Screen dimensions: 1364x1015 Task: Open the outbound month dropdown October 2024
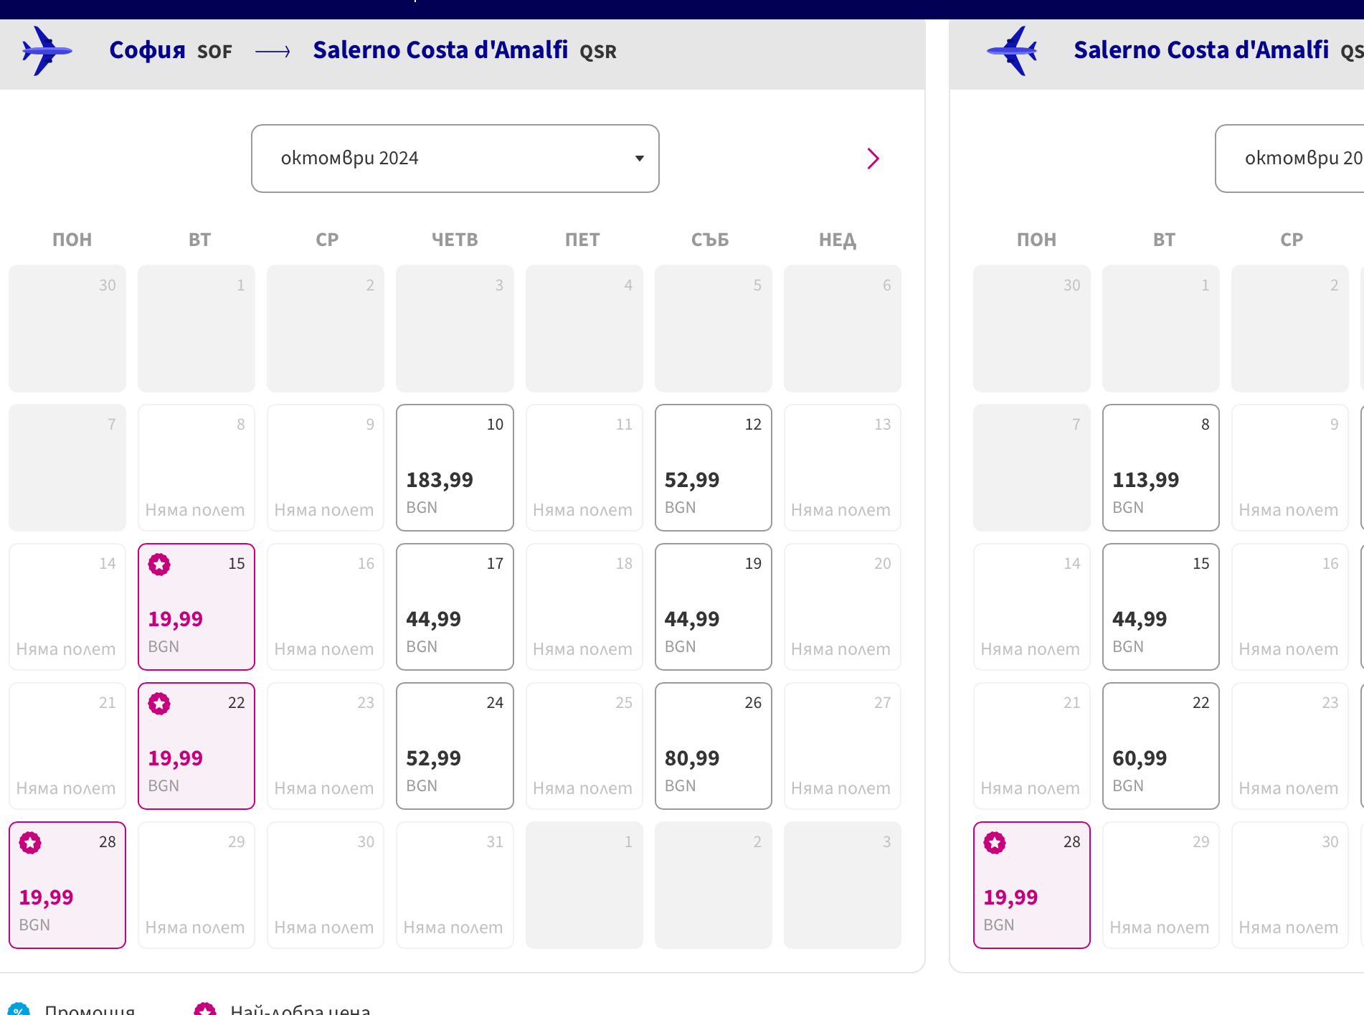coord(455,159)
